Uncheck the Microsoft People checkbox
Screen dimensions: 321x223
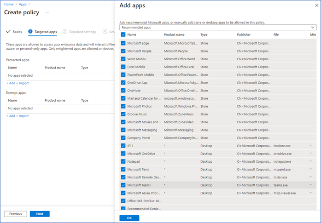pyautogui.click(x=123, y=51)
